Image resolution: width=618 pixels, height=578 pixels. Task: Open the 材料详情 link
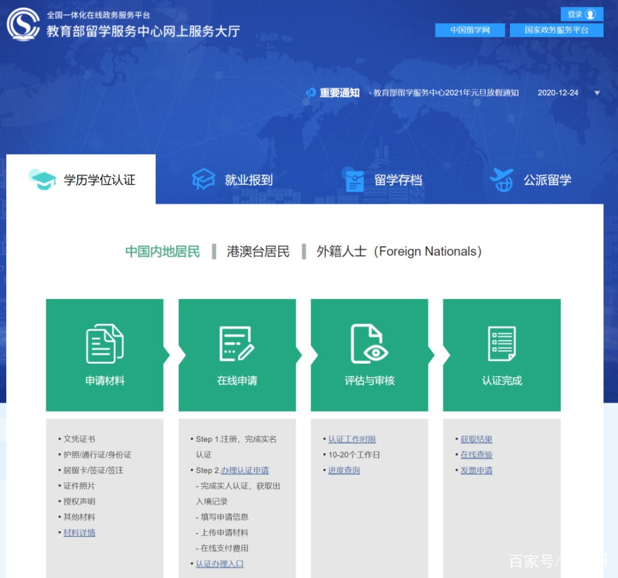79,533
